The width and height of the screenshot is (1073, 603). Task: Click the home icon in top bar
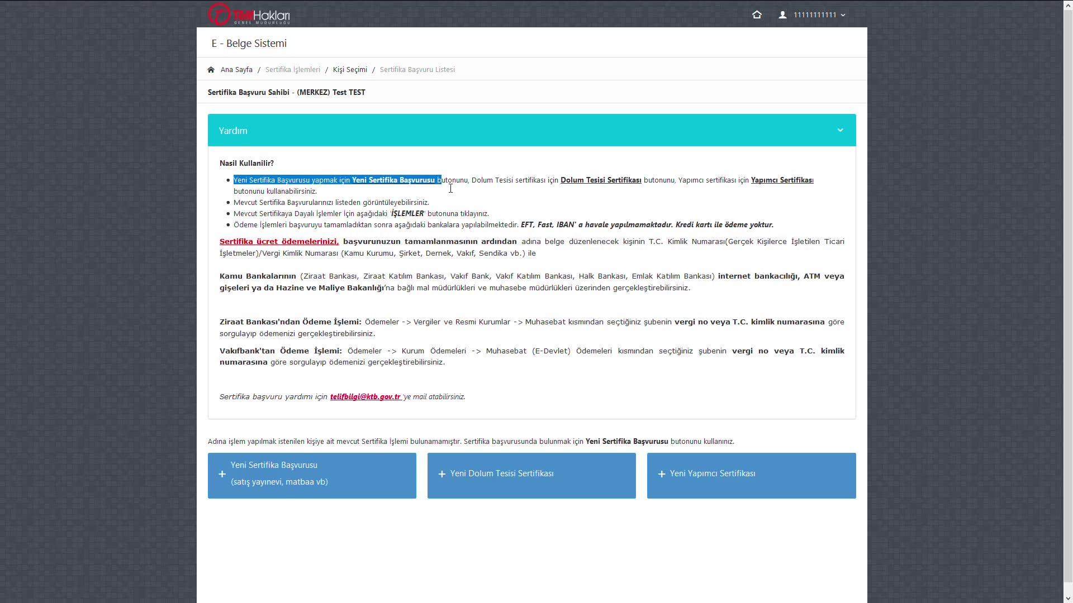(x=757, y=15)
